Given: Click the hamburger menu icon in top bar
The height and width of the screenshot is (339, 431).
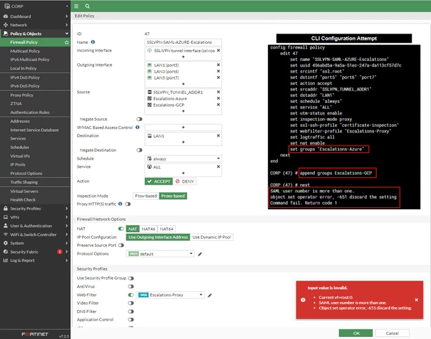Looking at the screenshot, I should click(x=76, y=6).
